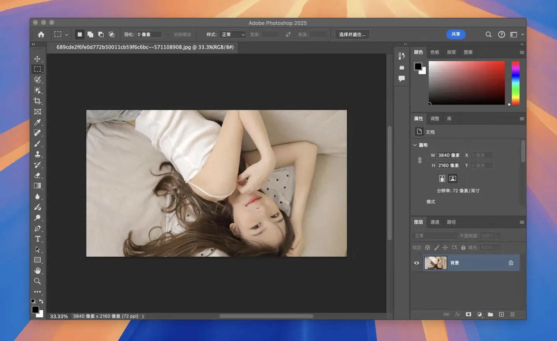Screen dimensions: 557x341
Task: Switch to the 通道 (Channels) tab
Action: (x=434, y=222)
